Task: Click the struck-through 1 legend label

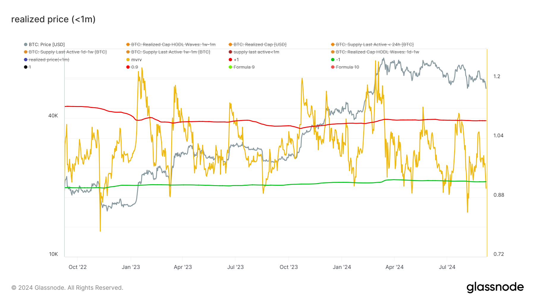Action: point(30,67)
